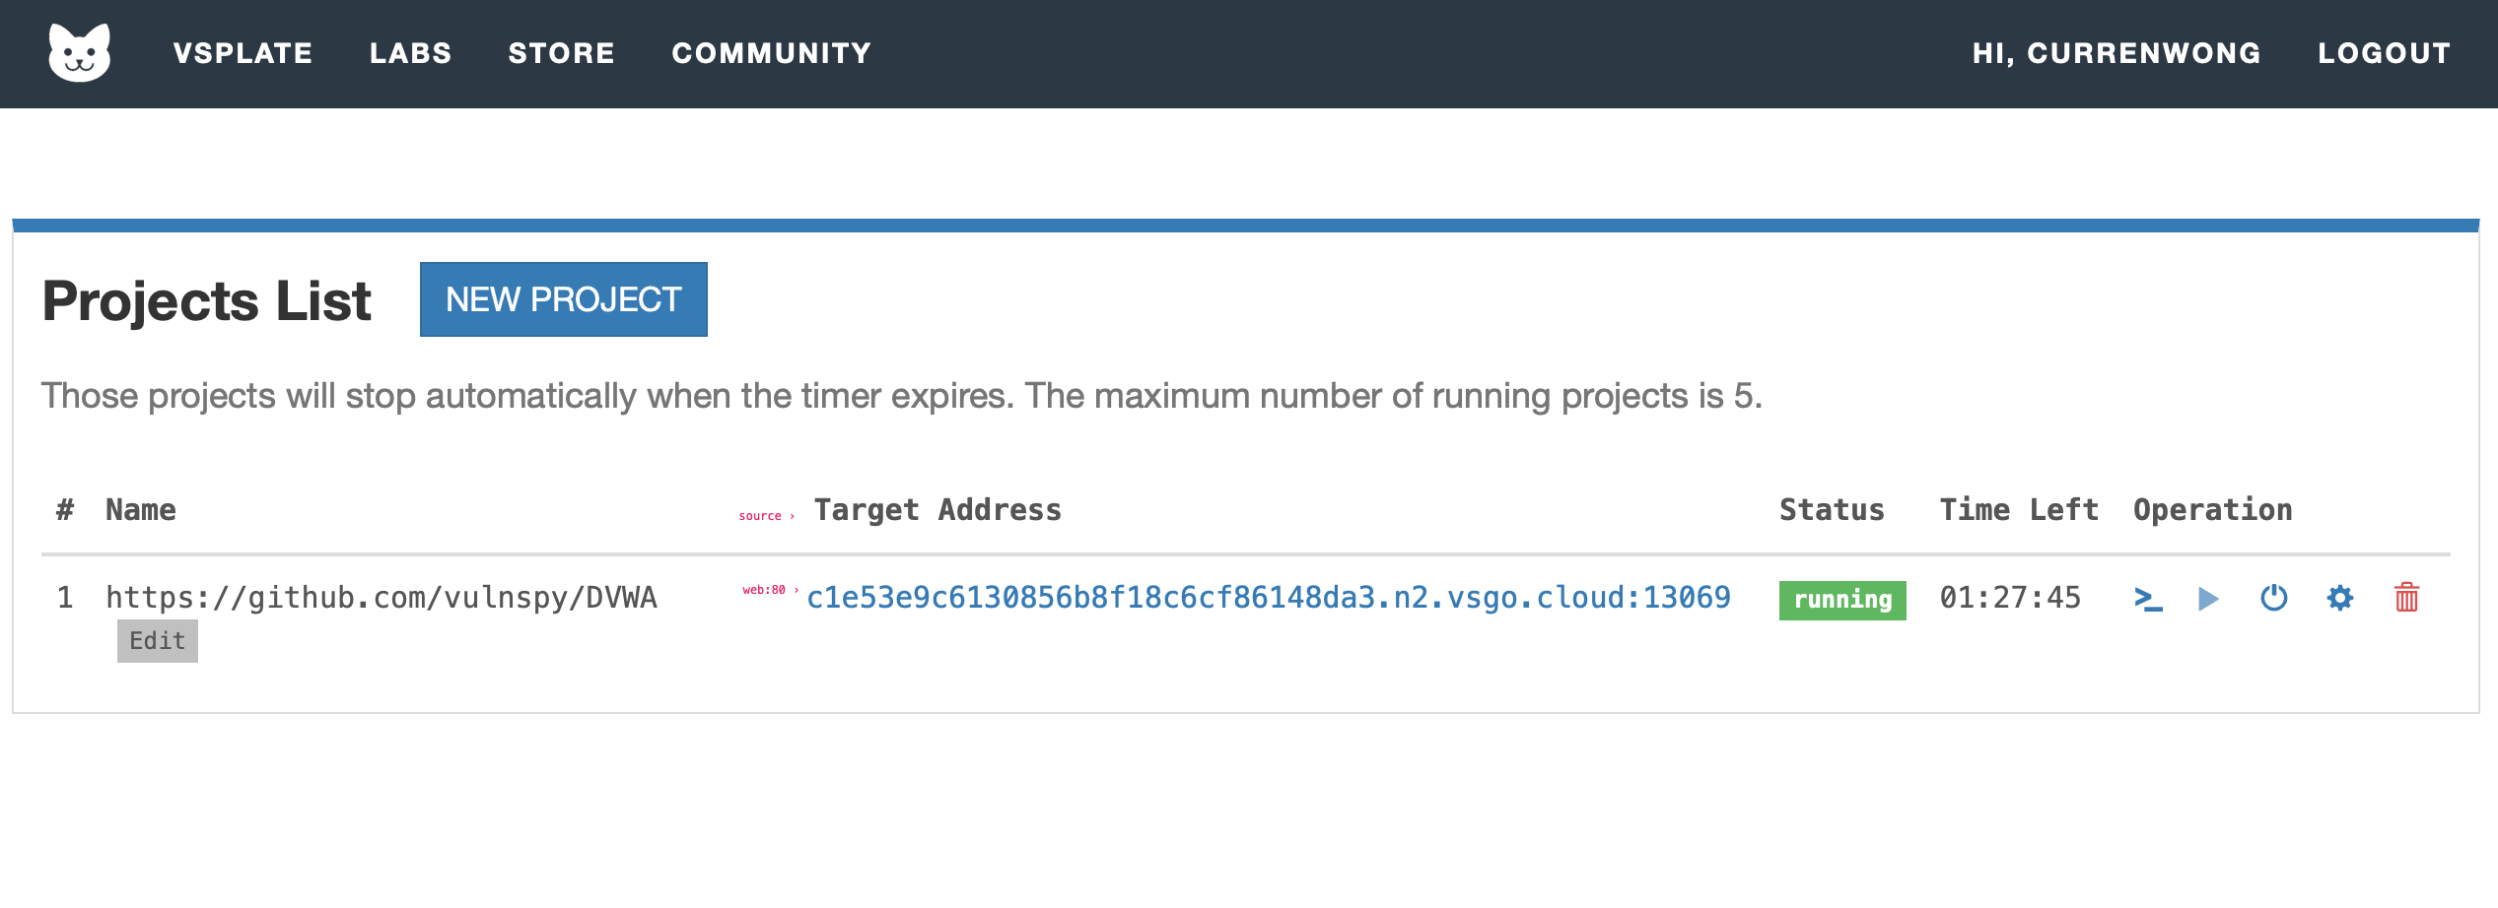Click the play start icon
Viewport: 2498px width, 908px height.
[x=2208, y=599]
